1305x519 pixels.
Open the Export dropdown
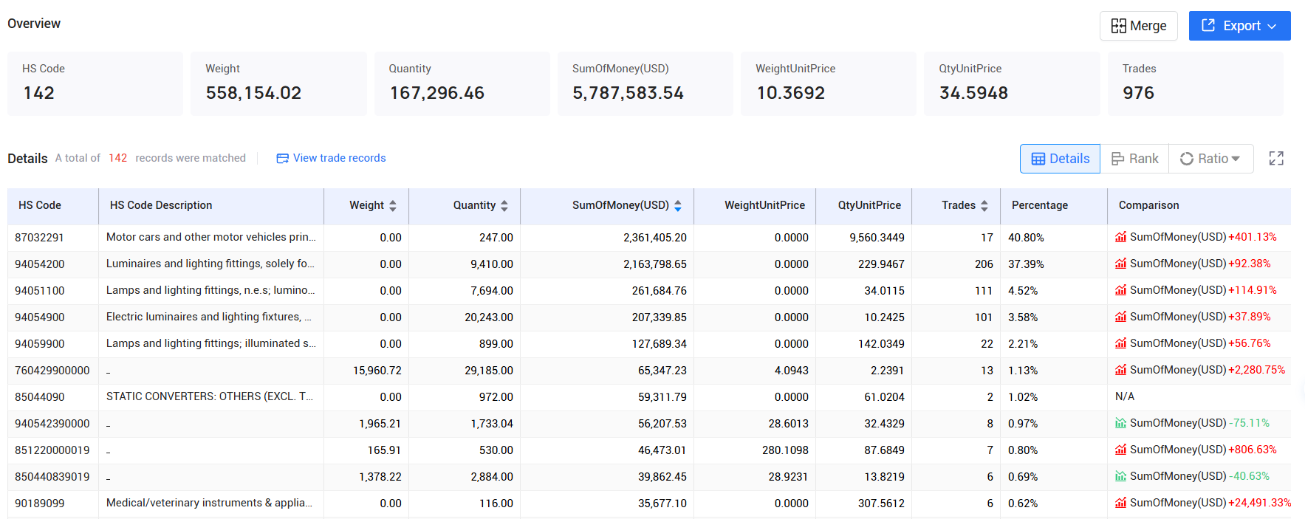(1239, 26)
